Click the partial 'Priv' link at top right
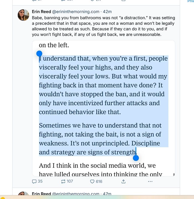The width and height of the screenshot is (194, 199). (x=190, y=1)
